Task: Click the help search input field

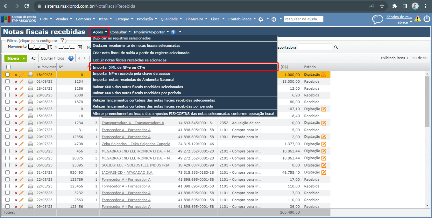Action: click(303, 19)
